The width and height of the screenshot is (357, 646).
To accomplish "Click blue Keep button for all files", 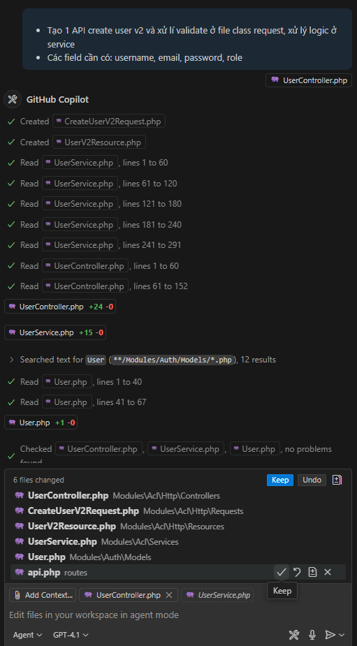I will [x=280, y=480].
